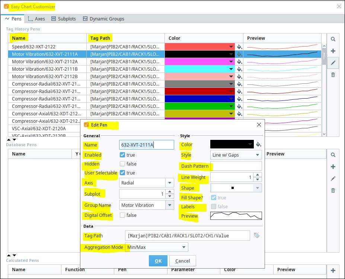
Task: Collapse arrow up above Calculated Pens
Action: [x=9, y=255]
